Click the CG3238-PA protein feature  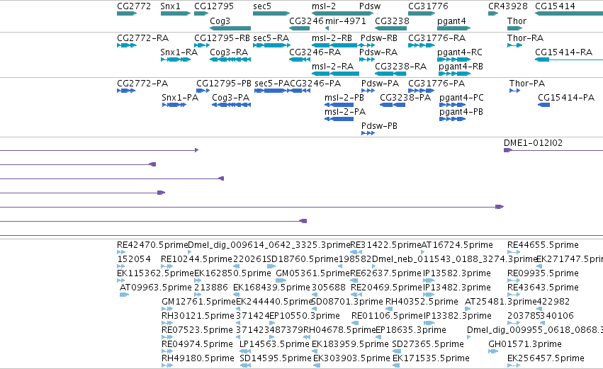[x=393, y=105]
